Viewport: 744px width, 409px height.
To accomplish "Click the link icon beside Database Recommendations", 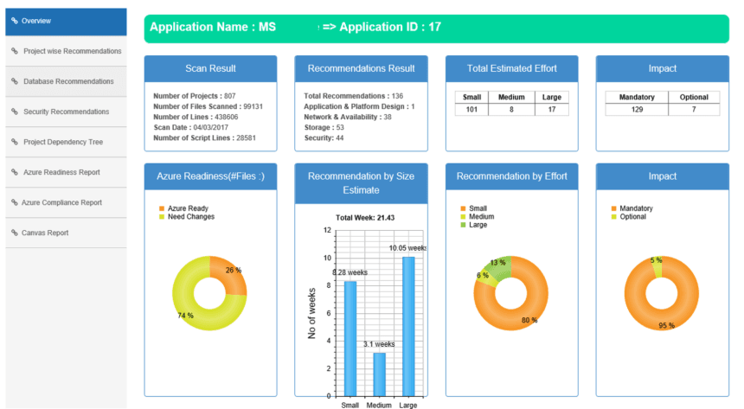I will [15, 81].
